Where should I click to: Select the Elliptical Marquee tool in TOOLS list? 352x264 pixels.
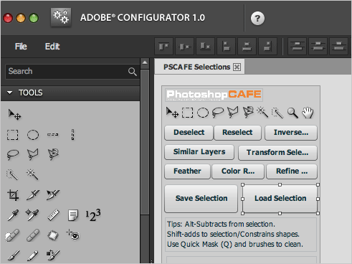33,135
